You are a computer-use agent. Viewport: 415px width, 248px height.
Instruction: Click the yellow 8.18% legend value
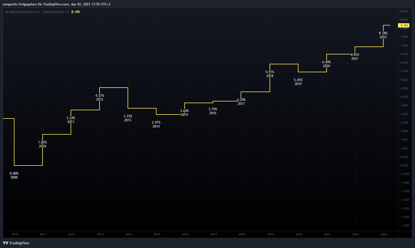76,12
